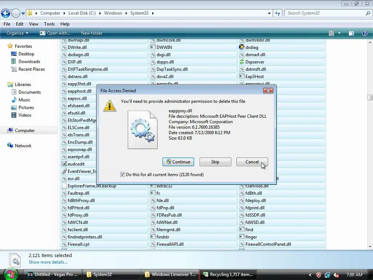This screenshot has width=373, height=280.
Task: Open the recent pages dropdown arrow
Action: (x=23, y=13)
